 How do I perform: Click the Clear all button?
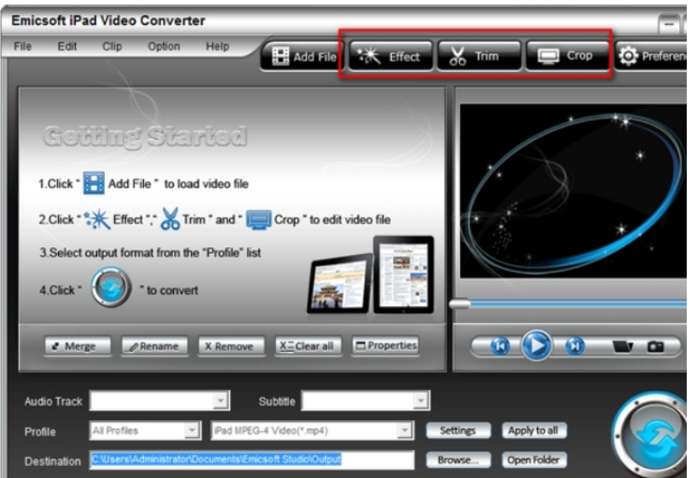pyautogui.click(x=308, y=346)
